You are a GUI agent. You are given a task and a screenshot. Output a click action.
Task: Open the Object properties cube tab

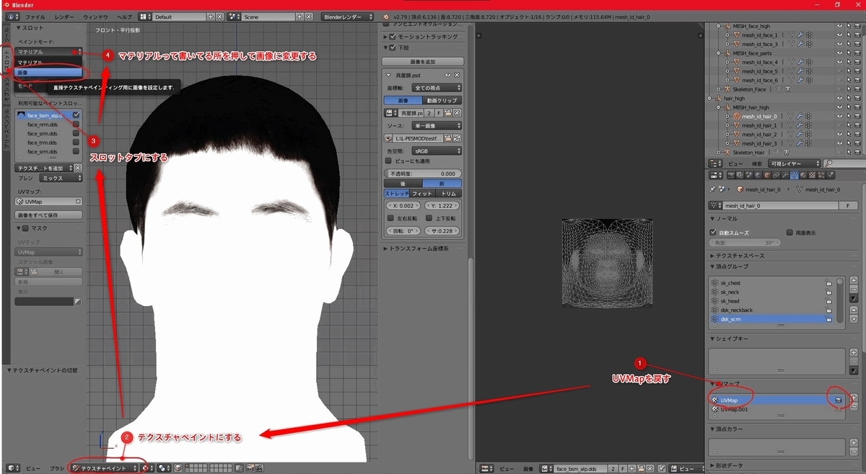[x=766, y=175]
